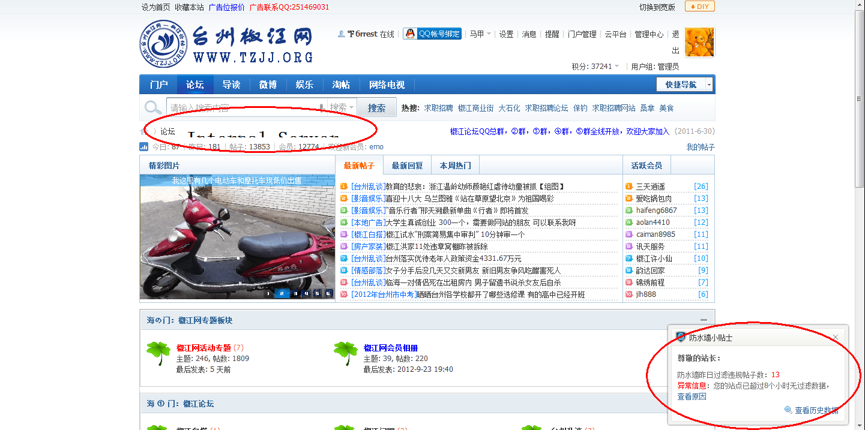Image resolution: width=865 pixels, height=430 pixels.
Task: Click the scooter slideshow image
Action: (237, 237)
